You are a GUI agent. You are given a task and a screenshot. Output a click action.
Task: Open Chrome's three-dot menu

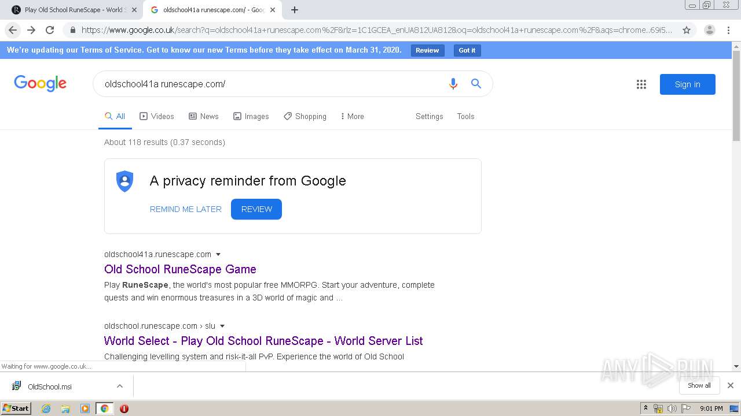click(729, 30)
